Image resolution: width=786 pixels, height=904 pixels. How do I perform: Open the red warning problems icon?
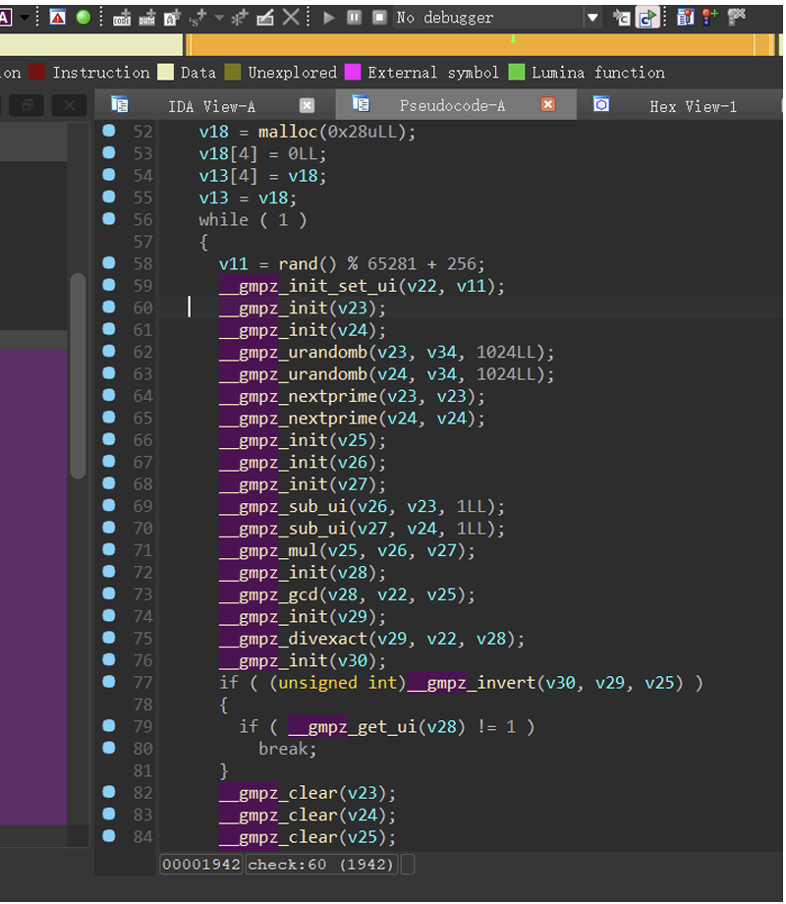pos(58,18)
